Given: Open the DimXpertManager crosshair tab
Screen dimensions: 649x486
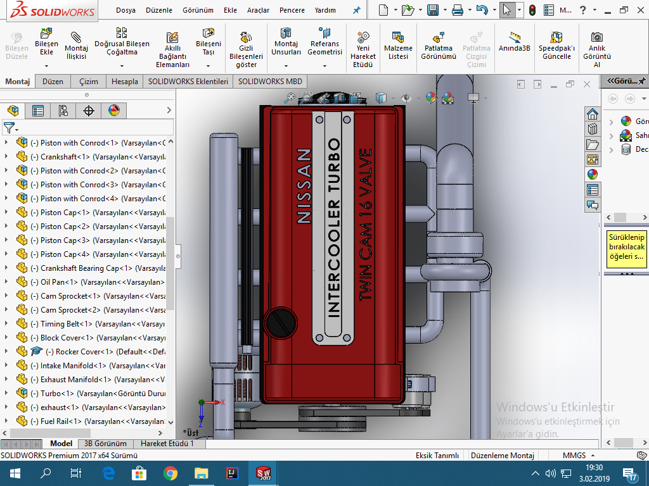Looking at the screenshot, I should click(x=89, y=110).
